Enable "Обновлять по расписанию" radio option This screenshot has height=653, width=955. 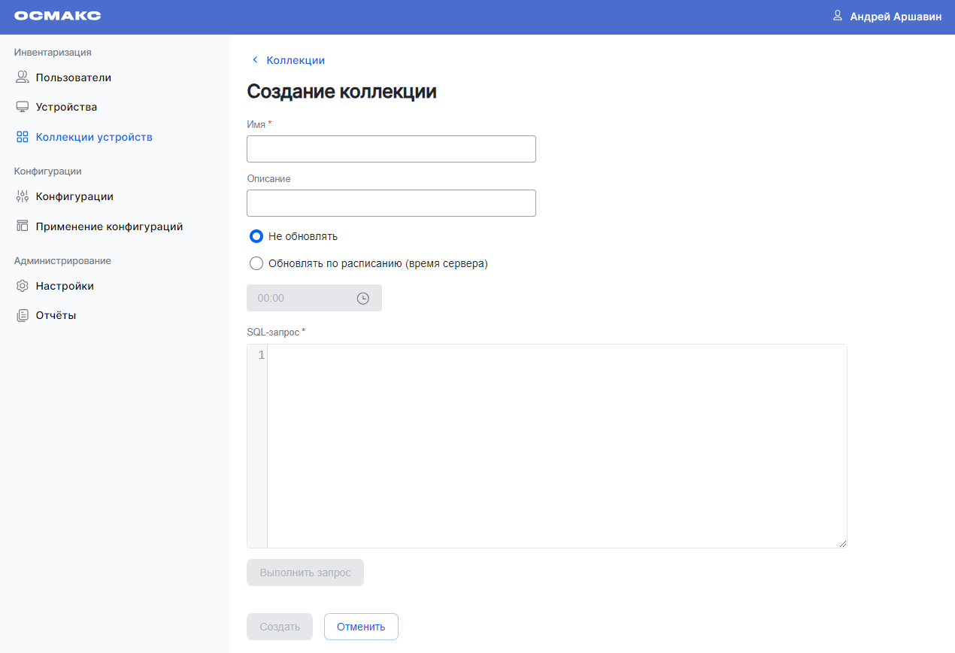click(x=256, y=263)
